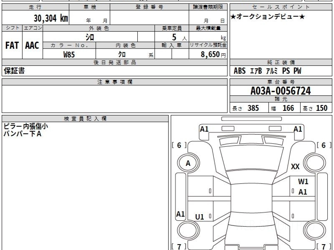Click the リサイクル預託金 header
Screen dimensions: 334x250
(x=208, y=45)
